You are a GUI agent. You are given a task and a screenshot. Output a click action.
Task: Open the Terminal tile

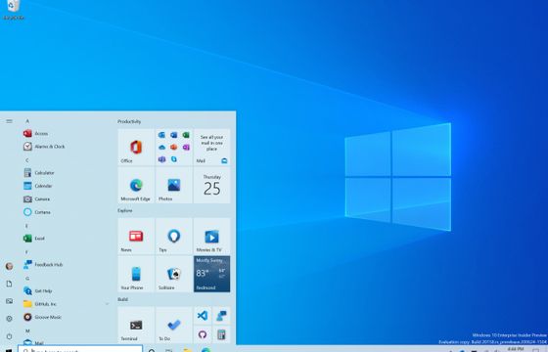coord(136,325)
